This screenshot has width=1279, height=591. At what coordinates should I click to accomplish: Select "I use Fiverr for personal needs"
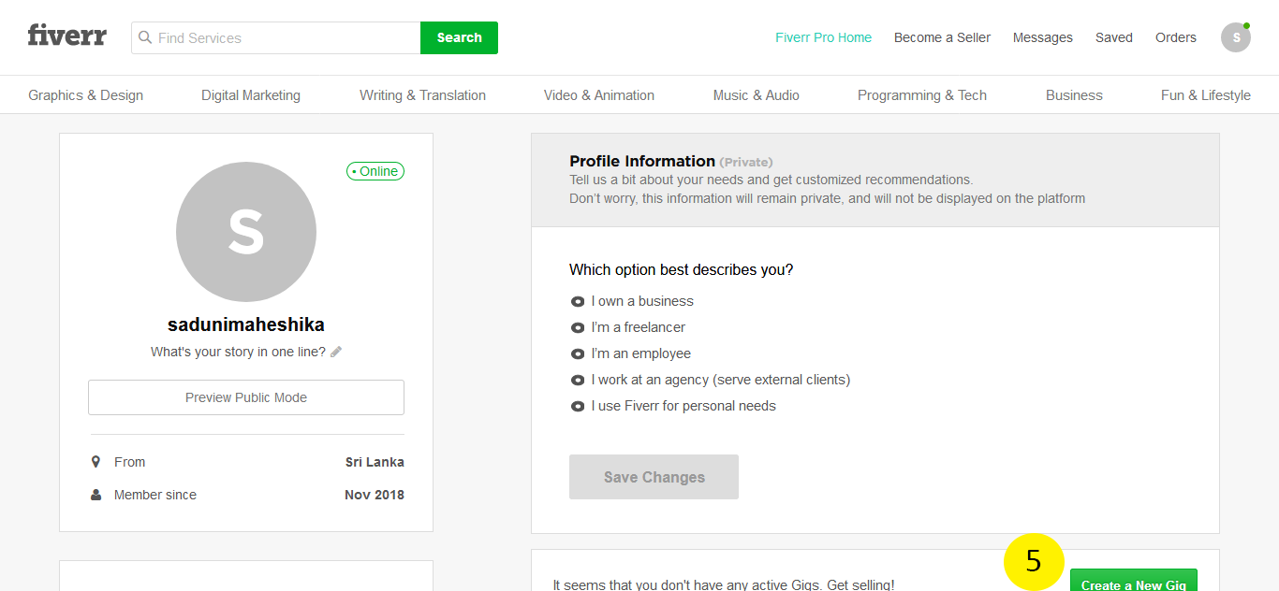coord(673,406)
